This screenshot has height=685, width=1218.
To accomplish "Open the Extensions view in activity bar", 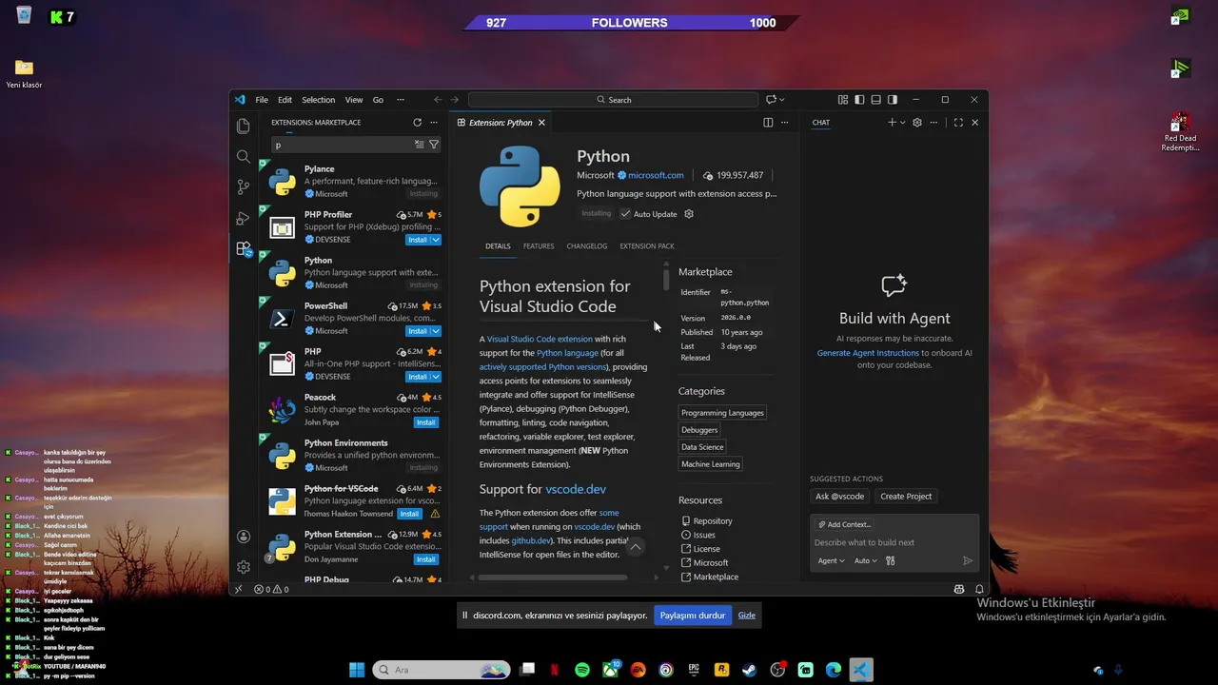I will (x=244, y=249).
